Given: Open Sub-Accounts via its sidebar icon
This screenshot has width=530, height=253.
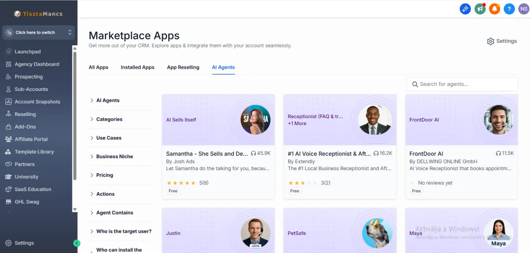Looking at the screenshot, I should click(8, 89).
